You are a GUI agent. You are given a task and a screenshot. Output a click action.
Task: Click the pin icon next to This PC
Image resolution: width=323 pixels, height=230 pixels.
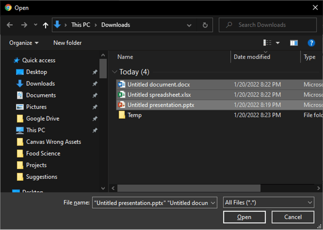tap(95, 131)
